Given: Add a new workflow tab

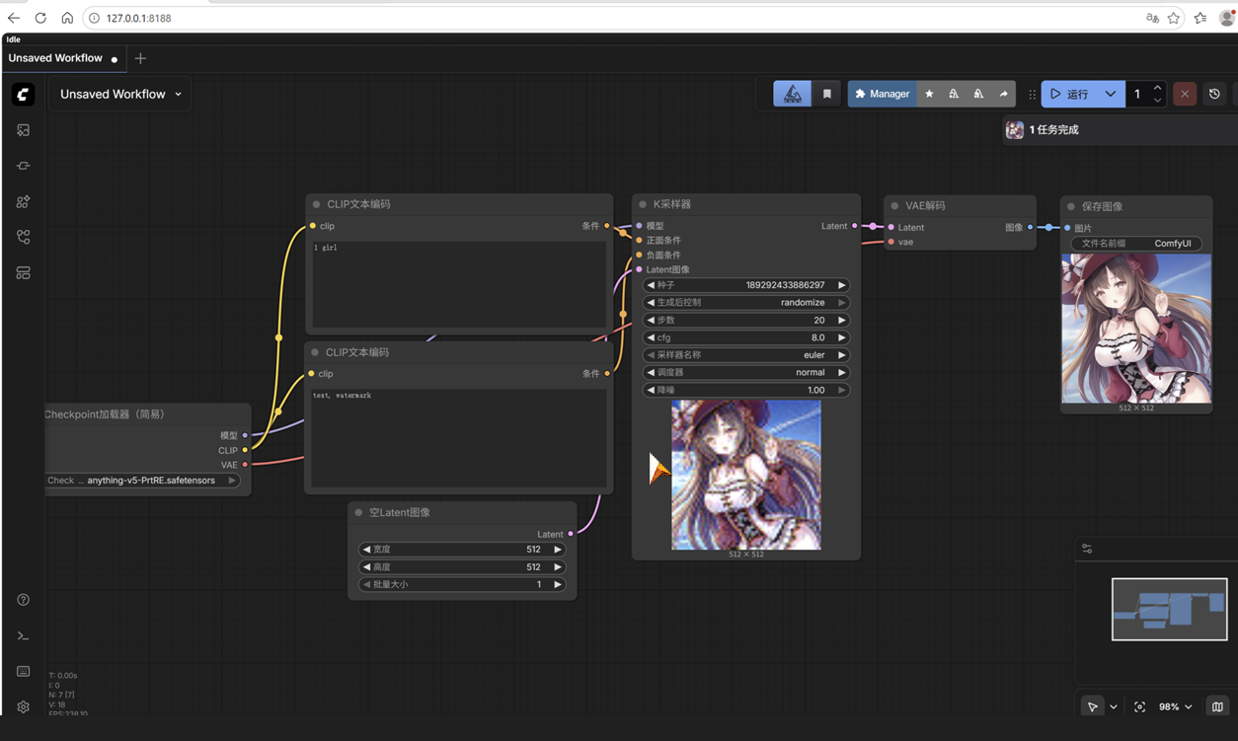Looking at the screenshot, I should point(140,58).
